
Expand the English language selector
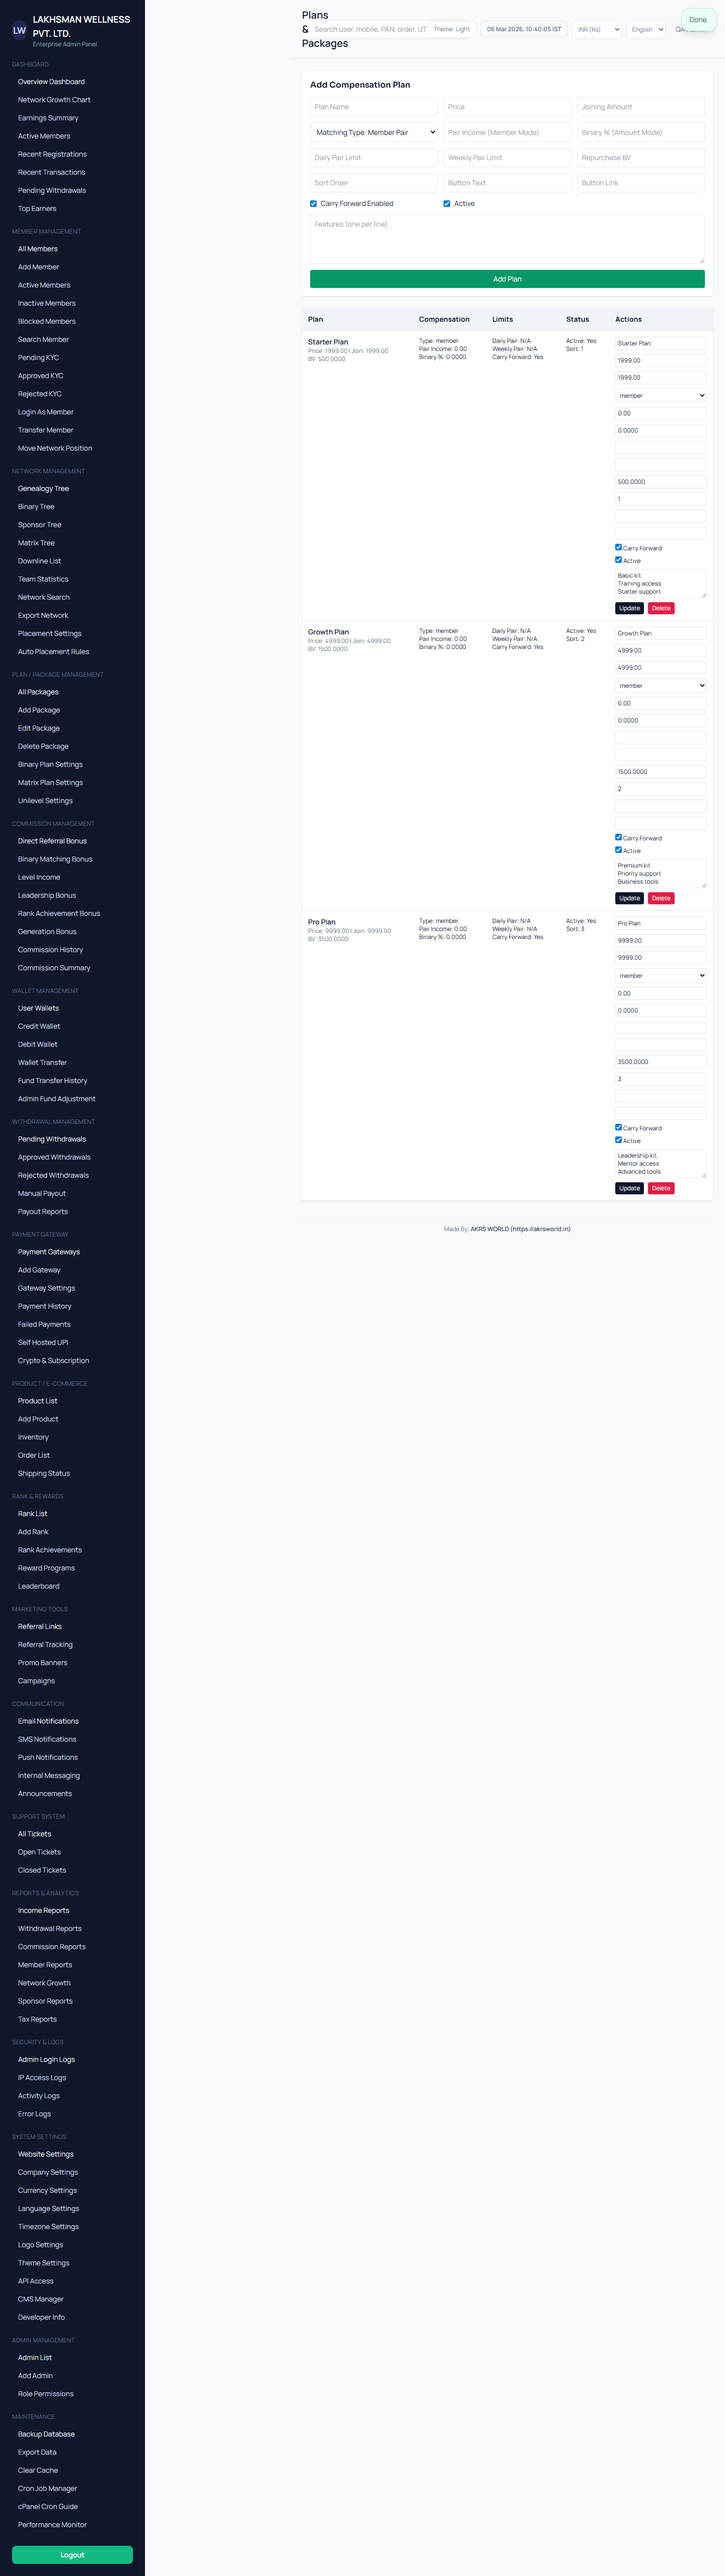point(646,30)
